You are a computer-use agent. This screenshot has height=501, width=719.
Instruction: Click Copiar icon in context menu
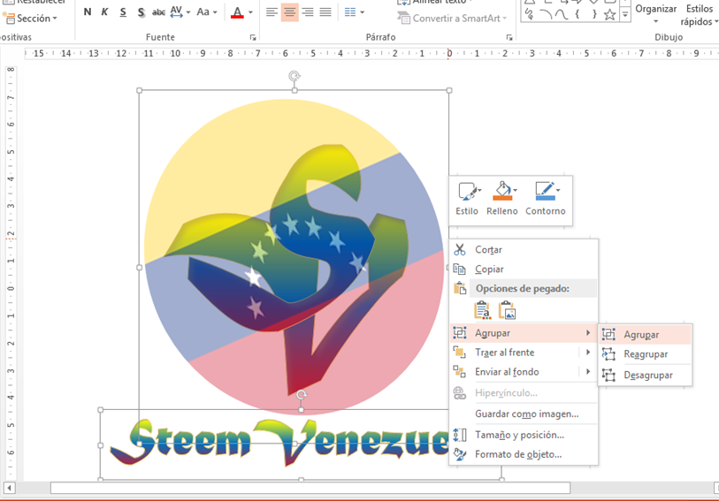(460, 269)
